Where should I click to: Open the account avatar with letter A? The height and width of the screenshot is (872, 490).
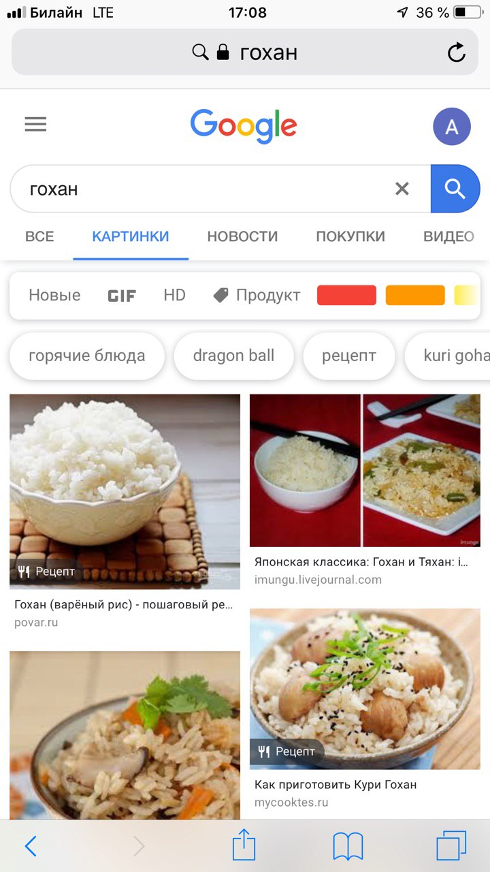point(452,127)
